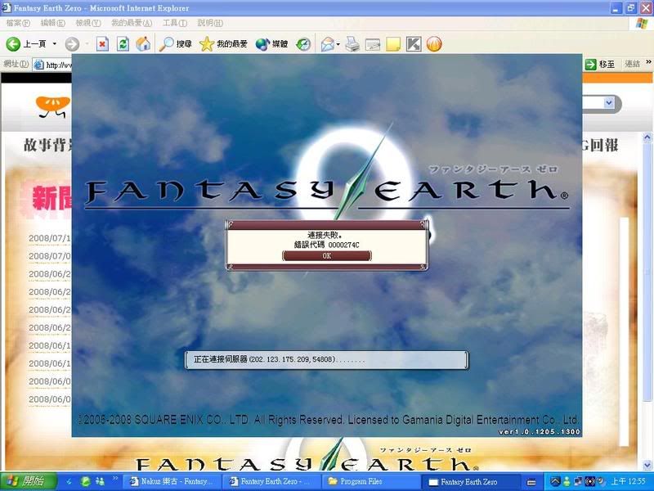Open the Search (搜尋) toolbar button

point(176,43)
